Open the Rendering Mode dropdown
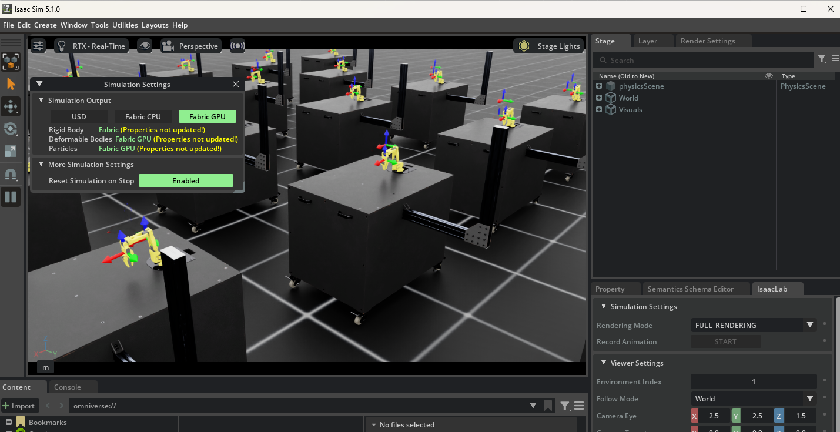The width and height of the screenshot is (840, 432). click(753, 325)
